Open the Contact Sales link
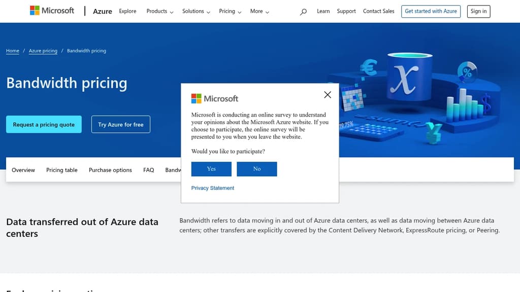 coord(378,11)
